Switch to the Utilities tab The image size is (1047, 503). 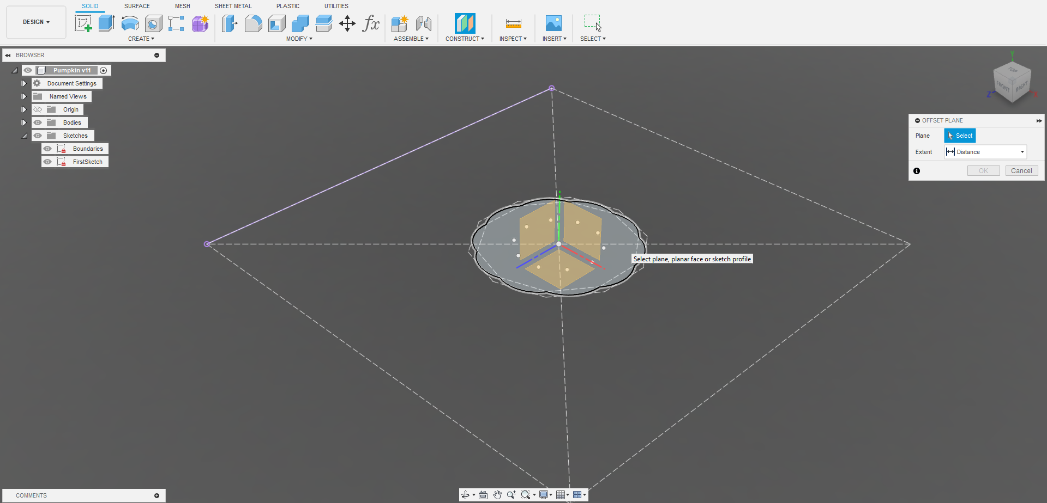tap(336, 6)
